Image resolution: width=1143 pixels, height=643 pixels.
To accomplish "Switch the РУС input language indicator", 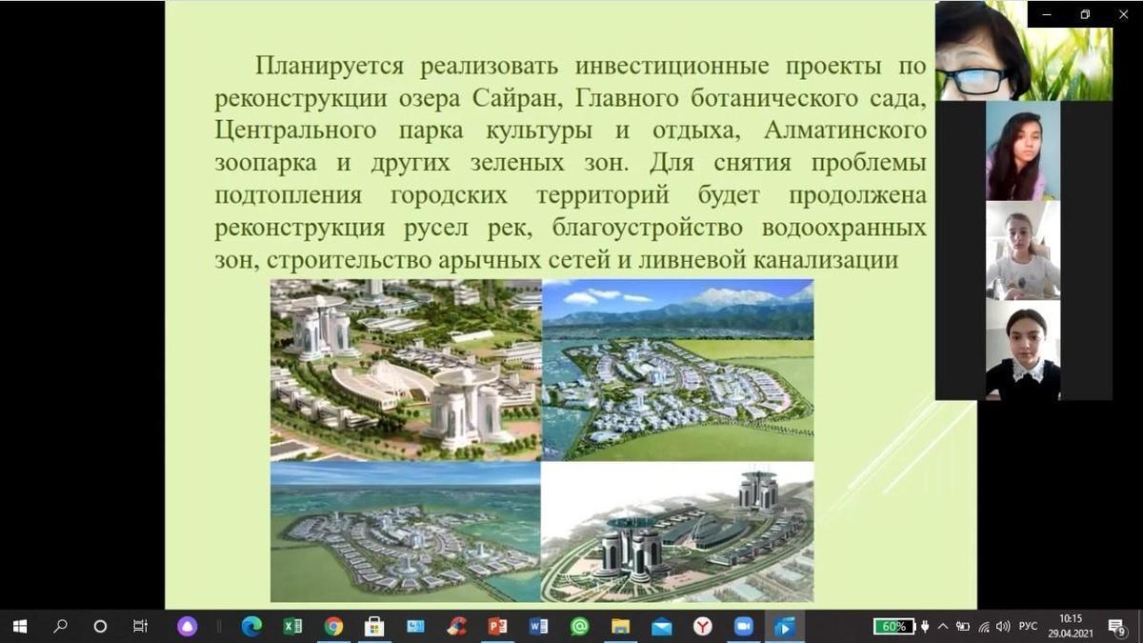I will pos(1028,626).
